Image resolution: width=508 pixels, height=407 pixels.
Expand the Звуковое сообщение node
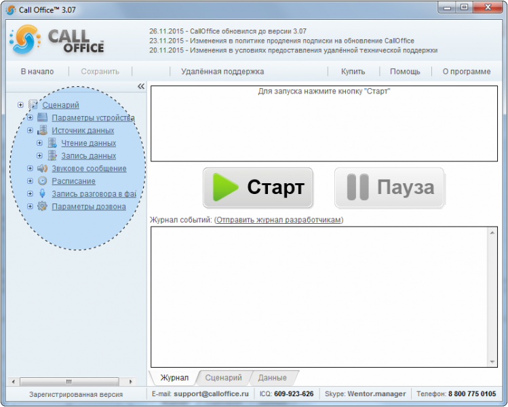(x=30, y=168)
